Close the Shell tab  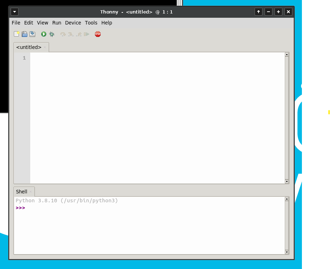pos(31,192)
